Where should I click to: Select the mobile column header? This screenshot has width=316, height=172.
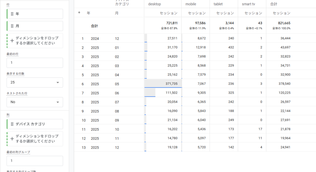191,4
